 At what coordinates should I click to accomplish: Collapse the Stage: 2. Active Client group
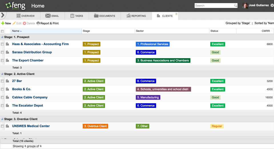(2, 74)
